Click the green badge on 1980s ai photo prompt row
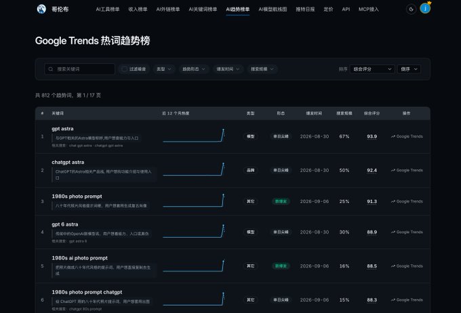 [281, 266]
